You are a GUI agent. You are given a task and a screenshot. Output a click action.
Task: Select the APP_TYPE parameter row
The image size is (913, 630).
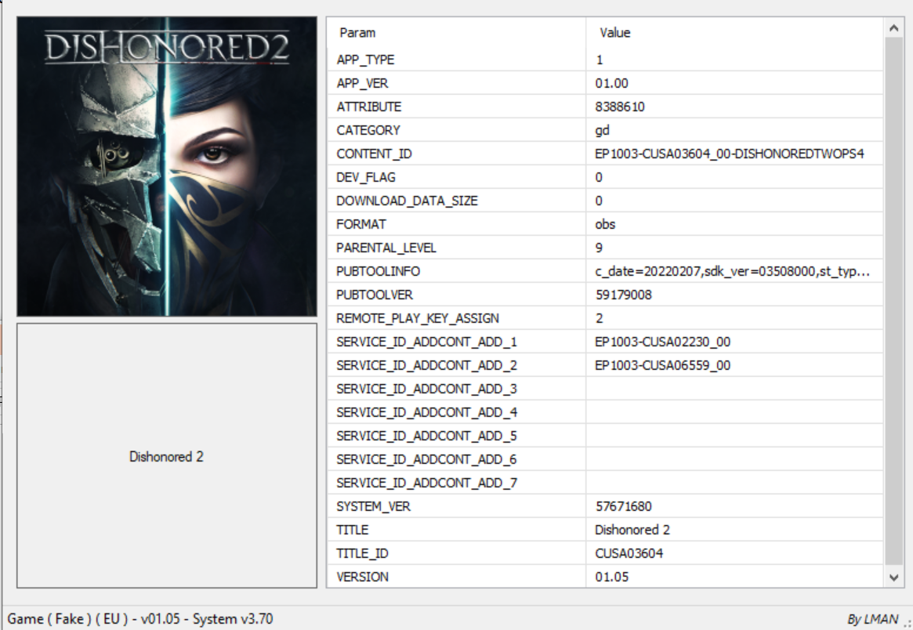coord(605,60)
